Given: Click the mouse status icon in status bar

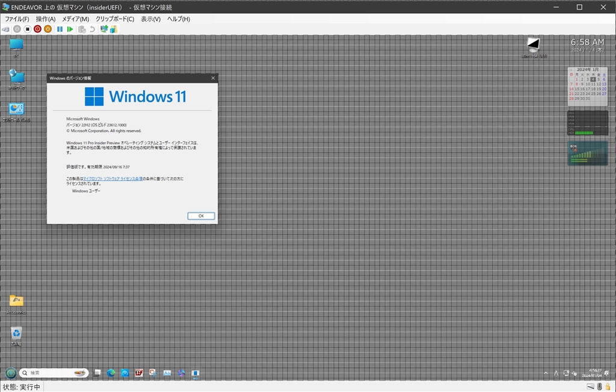Looking at the screenshot, I should point(600,387).
